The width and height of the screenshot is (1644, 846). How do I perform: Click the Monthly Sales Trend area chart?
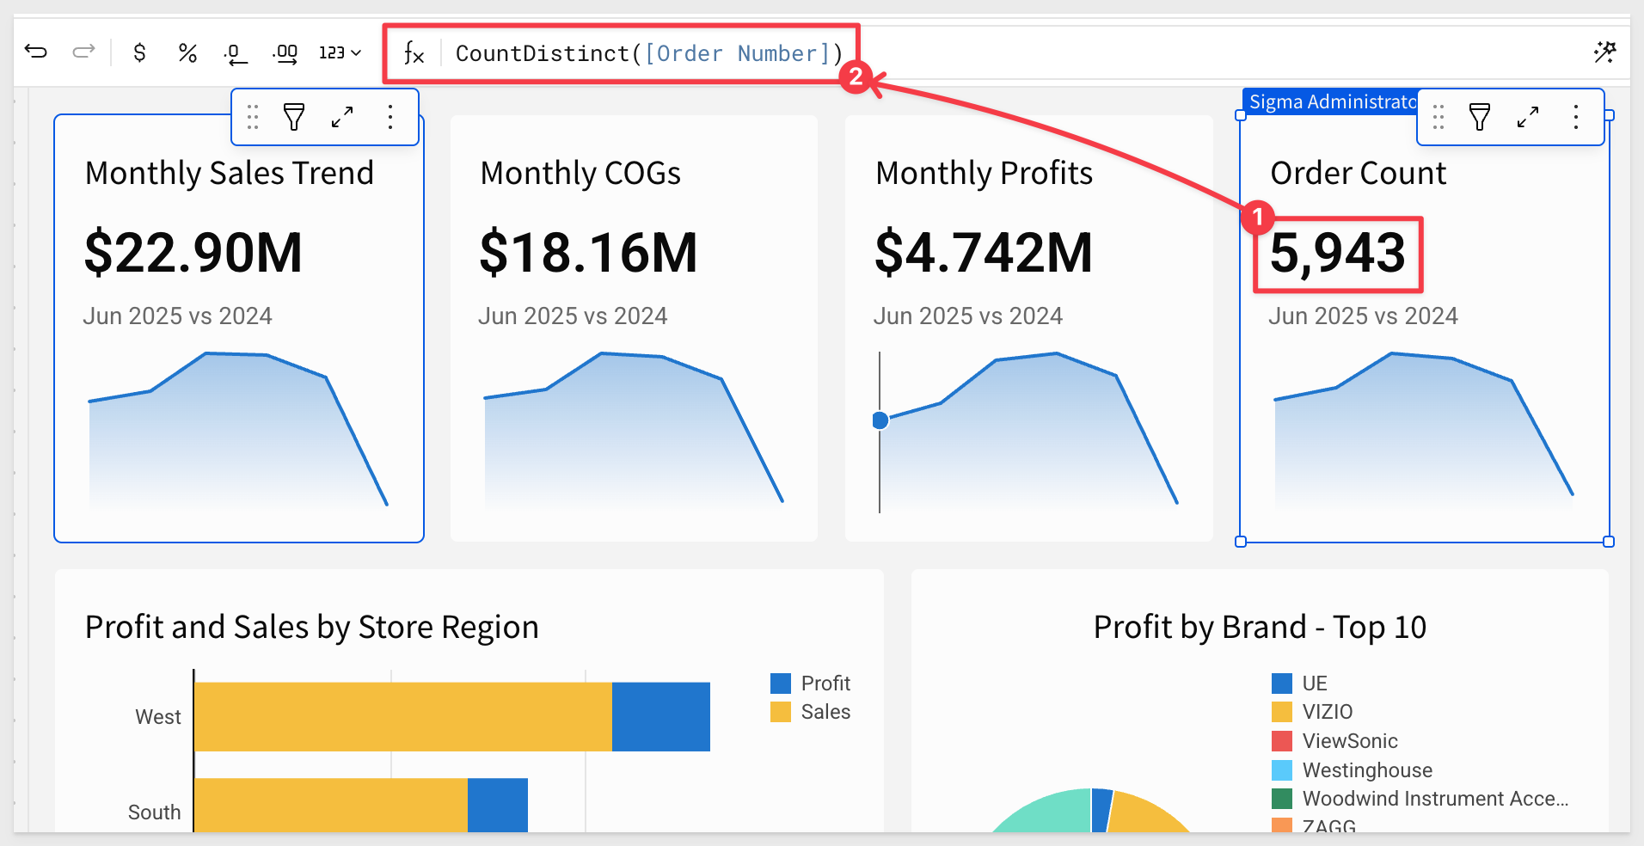(x=238, y=430)
